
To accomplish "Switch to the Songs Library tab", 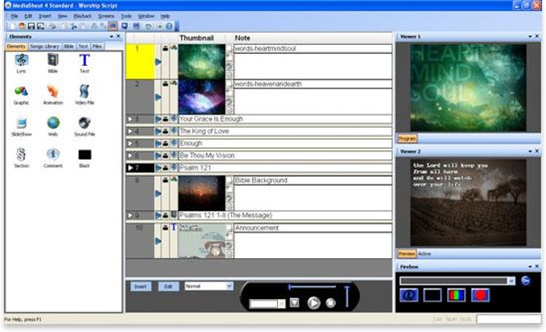I will (47, 47).
